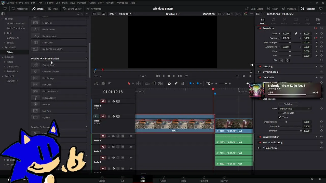Uncheck the Zoom checkbox in Stabilization
The width and height of the screenshot is (326, 183).
pos(280,117)
